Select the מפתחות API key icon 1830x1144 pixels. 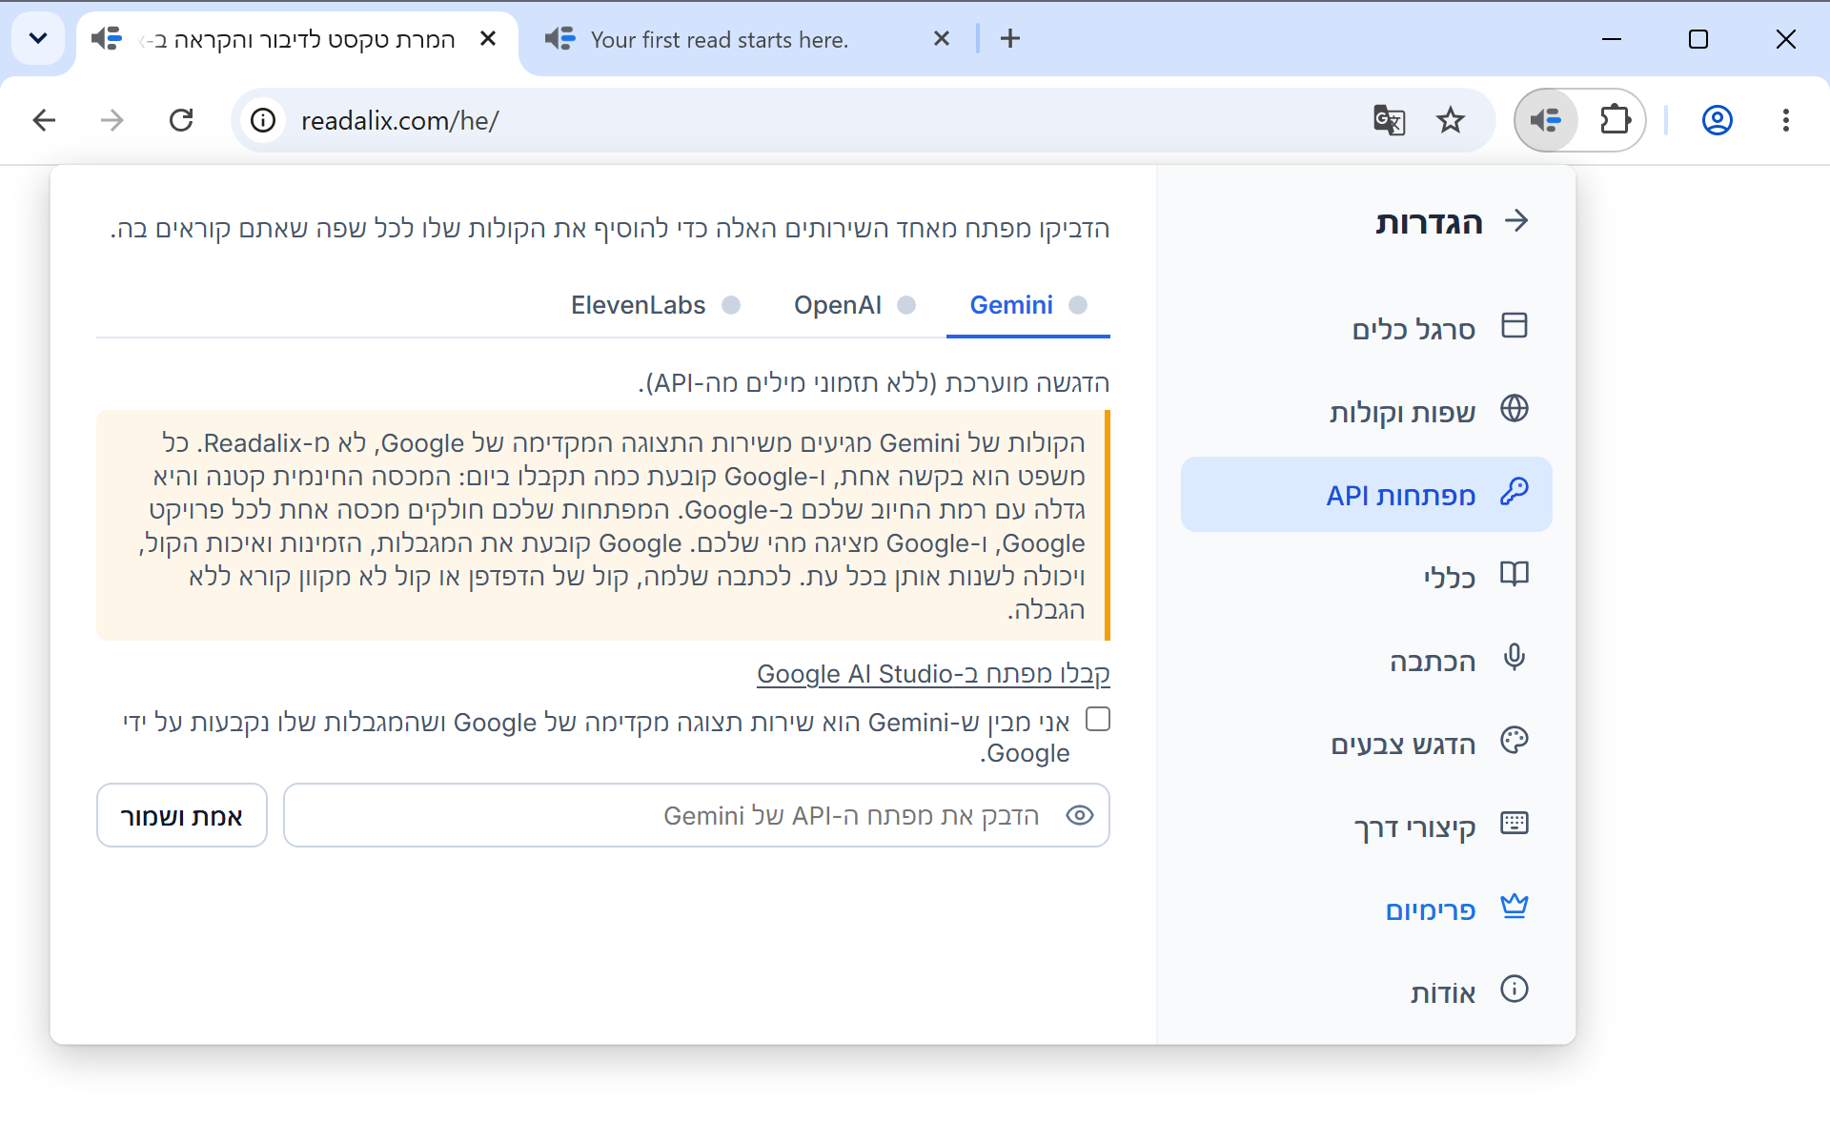click(x=1514, y=492)
